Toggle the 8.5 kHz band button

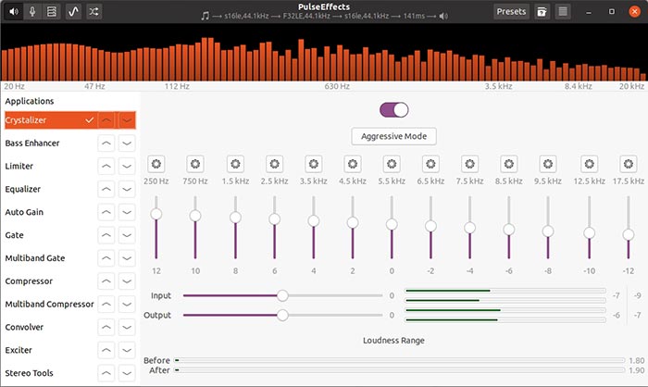[509, 164]
